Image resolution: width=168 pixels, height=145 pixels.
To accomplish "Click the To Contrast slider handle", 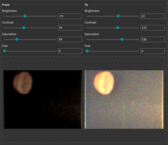I will (x=118, y=28).
